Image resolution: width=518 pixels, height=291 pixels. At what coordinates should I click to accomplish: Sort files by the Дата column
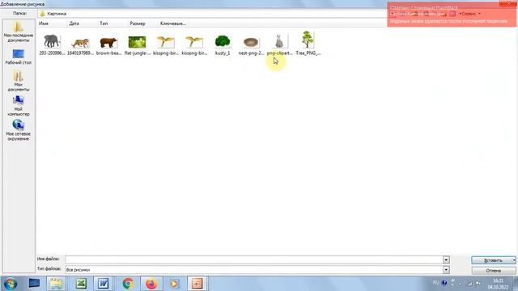(74, 23)
